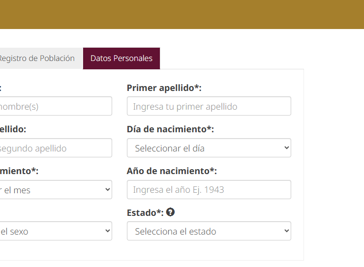Click the Estado help question mark icon

170,212
